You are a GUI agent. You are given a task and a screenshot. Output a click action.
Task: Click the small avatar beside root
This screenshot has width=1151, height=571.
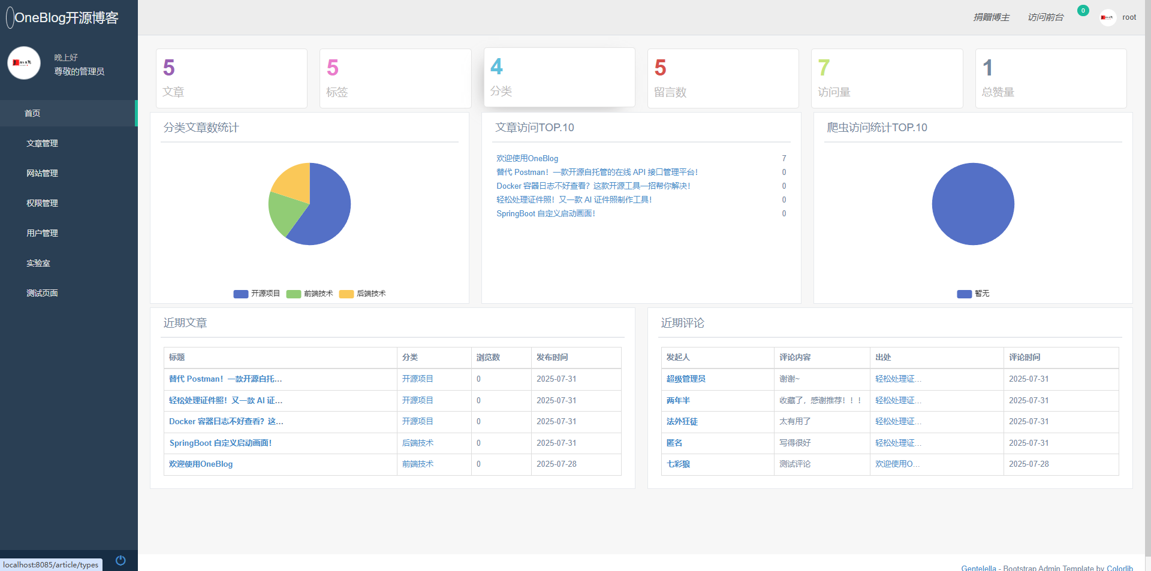click(x=1107, y=17)
